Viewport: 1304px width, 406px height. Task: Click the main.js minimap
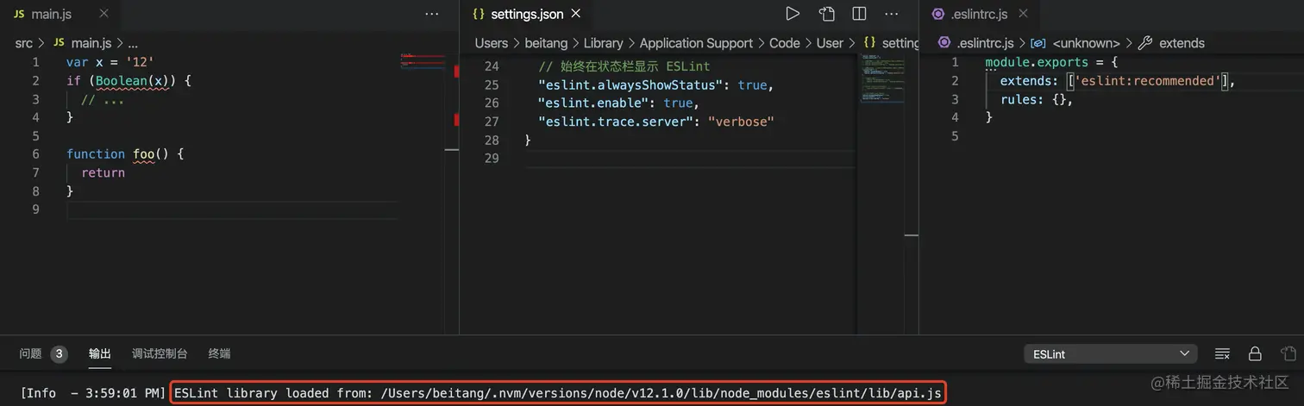(423, 62)
